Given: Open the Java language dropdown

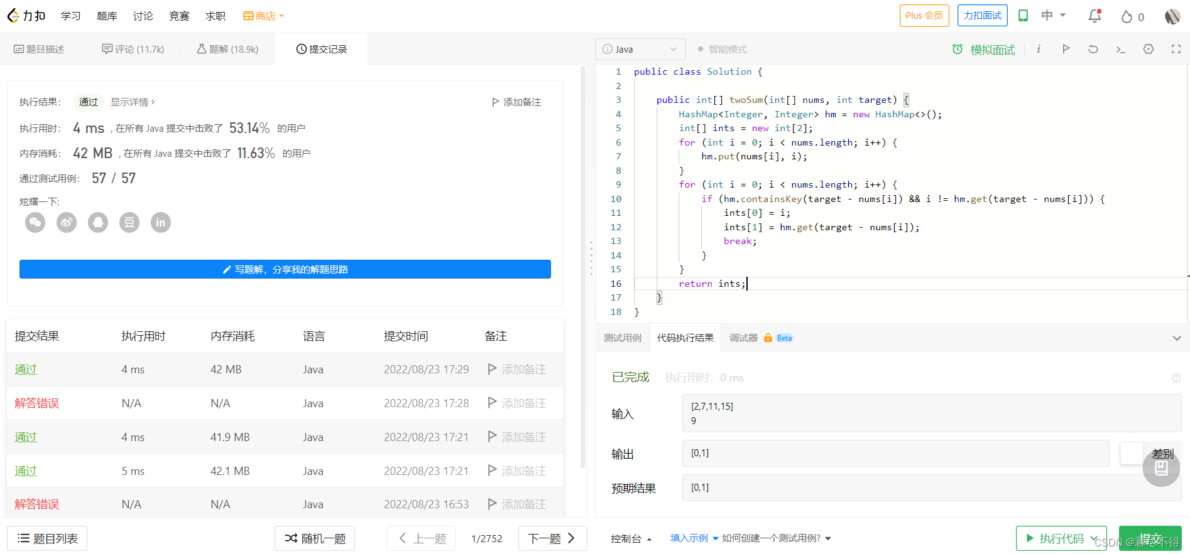Looking at the screenshot, I should coord(640,49).
